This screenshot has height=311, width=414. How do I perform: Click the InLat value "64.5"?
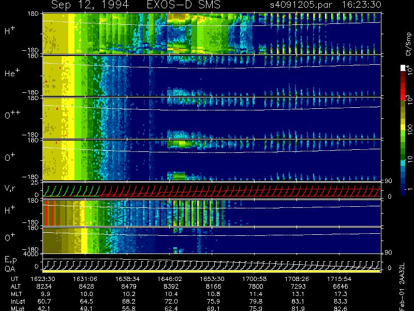86,301
